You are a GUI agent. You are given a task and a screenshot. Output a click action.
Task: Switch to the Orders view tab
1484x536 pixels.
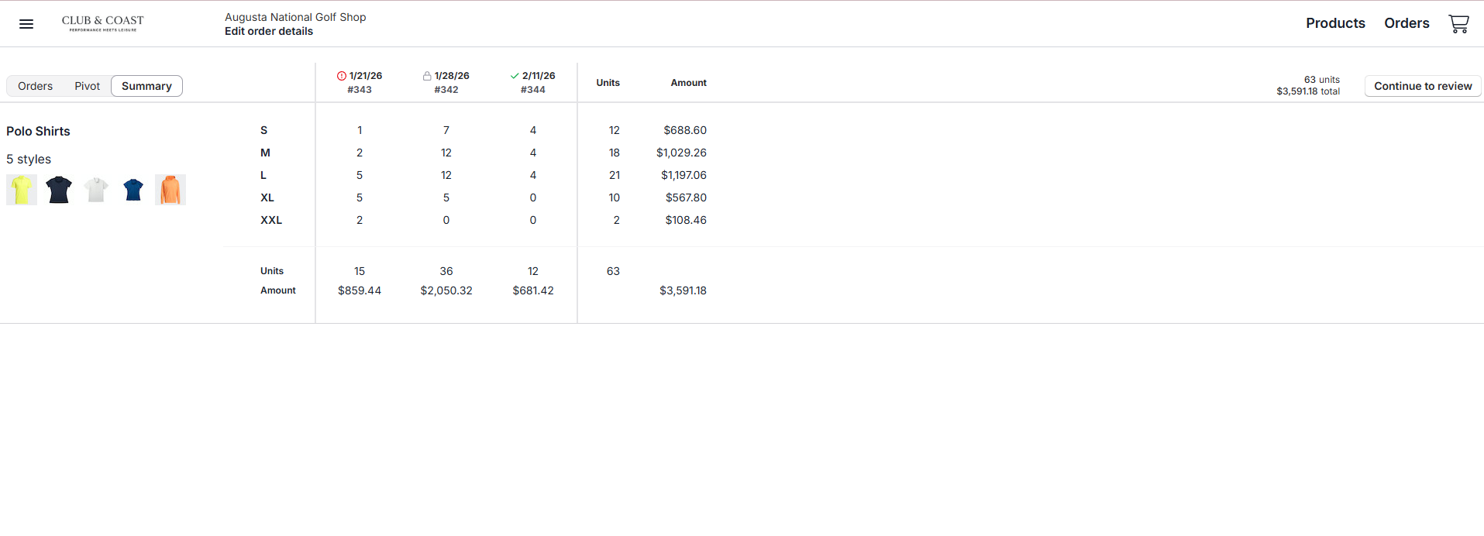point(36,86)
